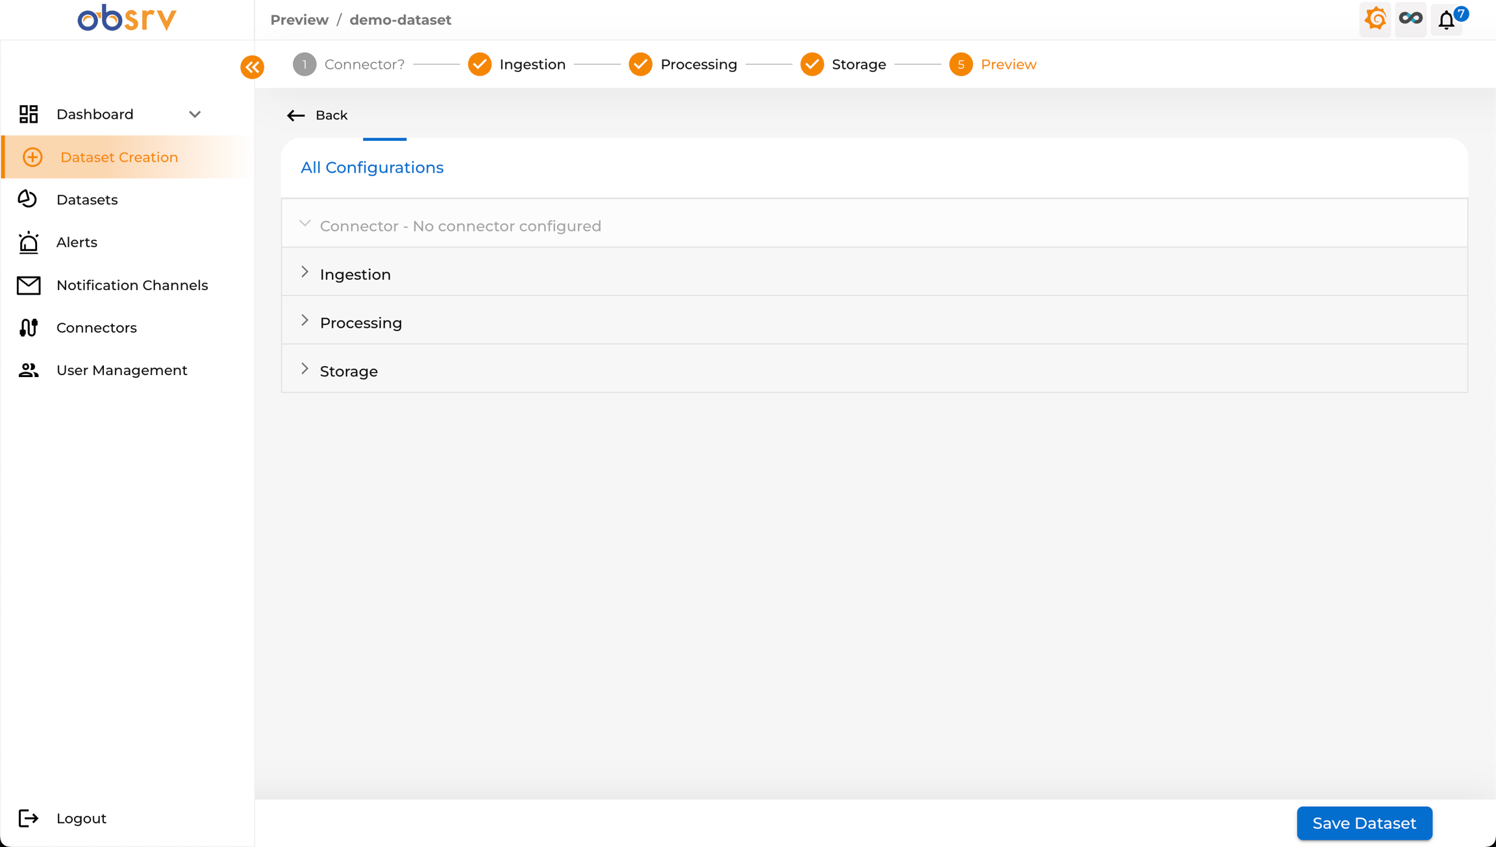Viewport: 1496px width, 847px height.
Task: Open notifications bell with 7 badge
Action: [1447, 19]
